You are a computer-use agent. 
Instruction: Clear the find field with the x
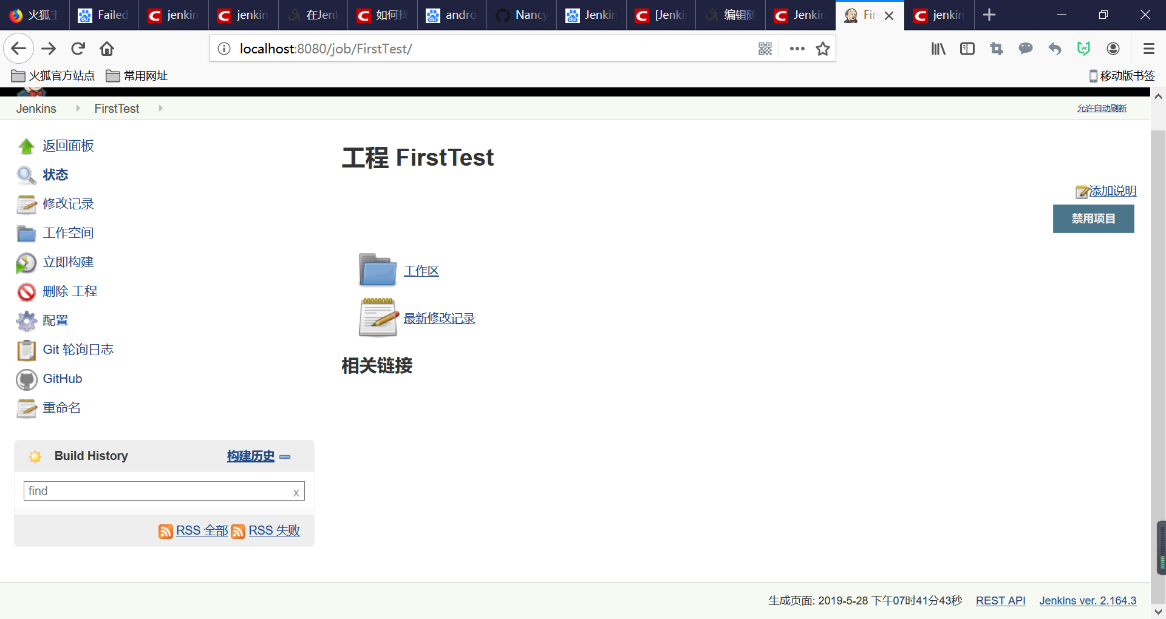click(x=296, y=492)
